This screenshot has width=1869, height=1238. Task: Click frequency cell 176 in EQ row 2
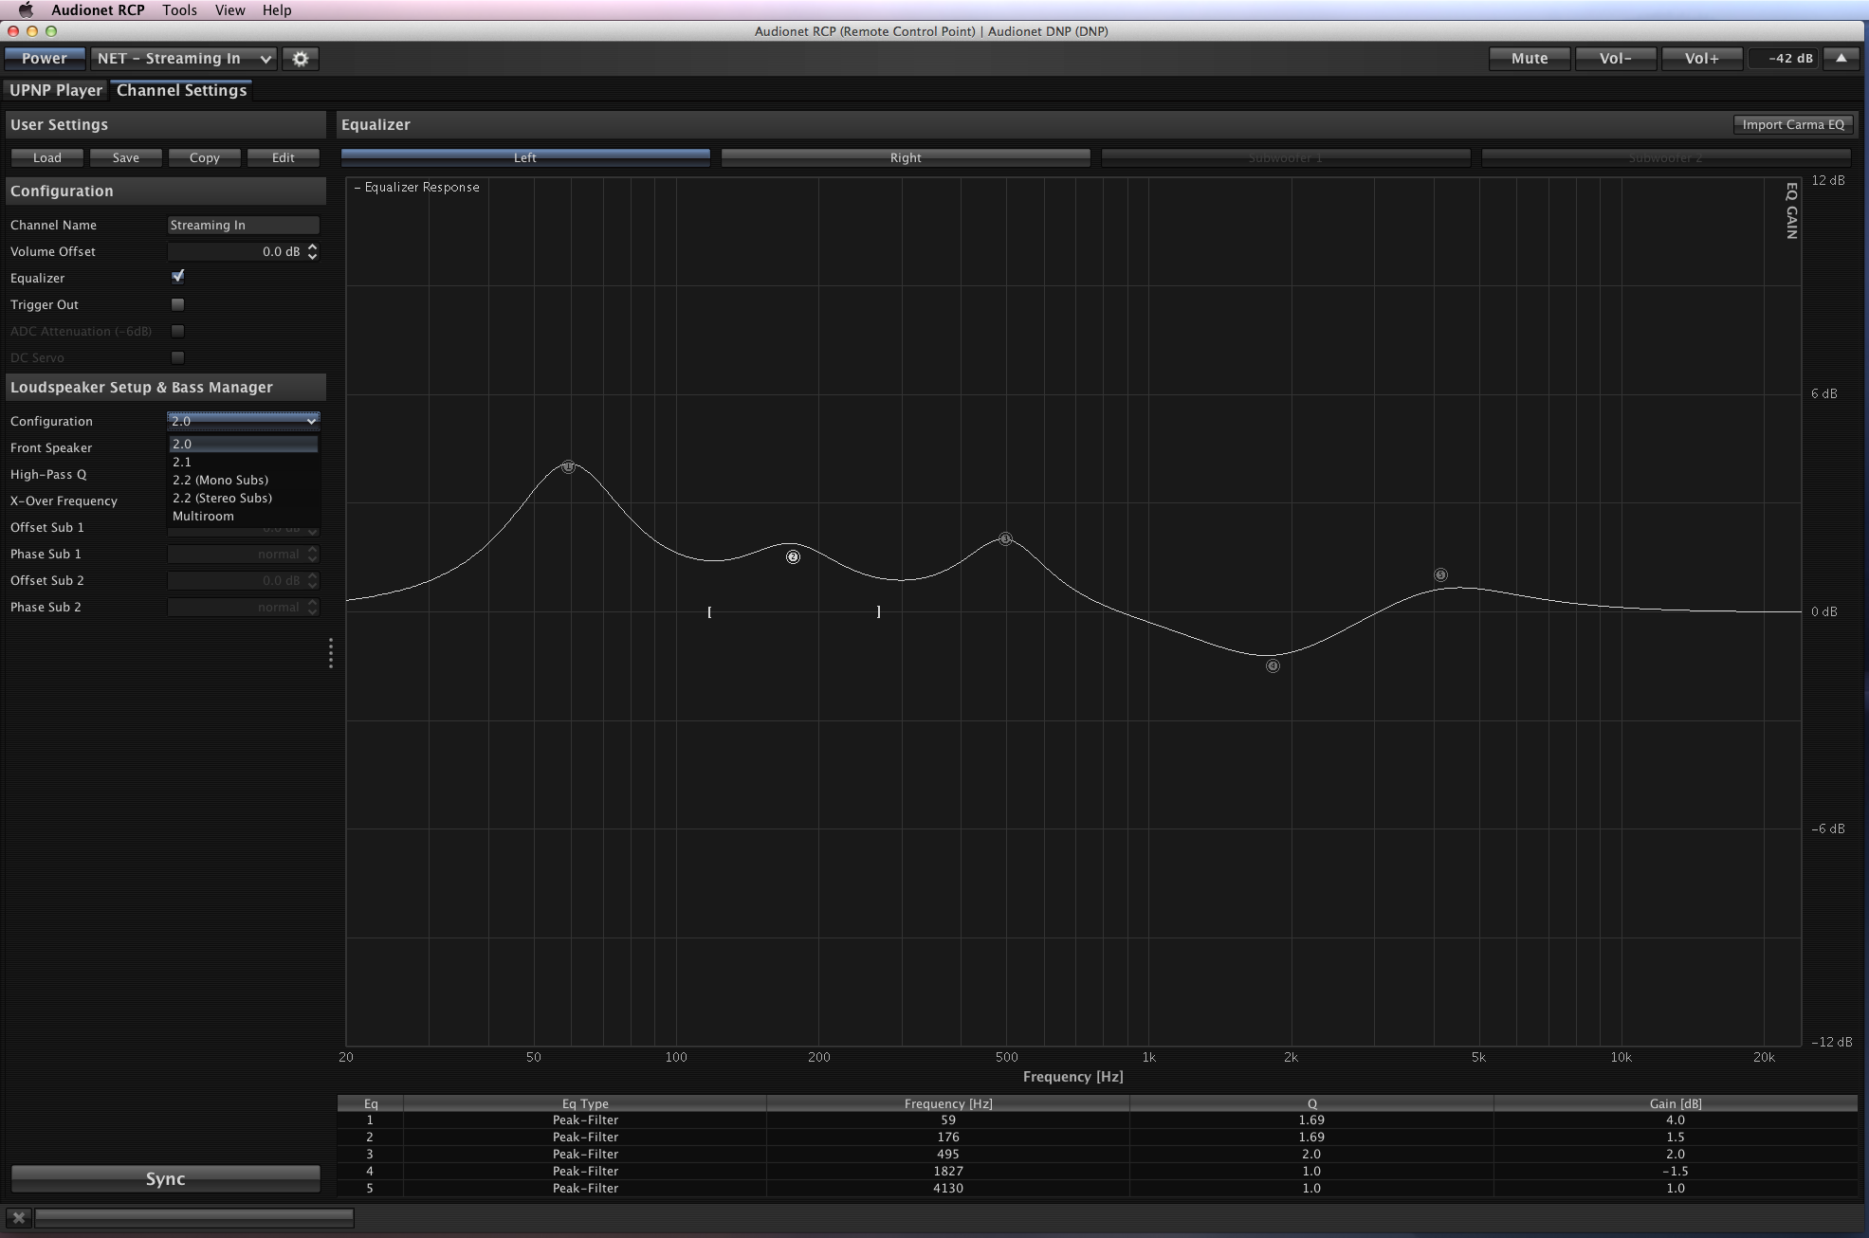pyautogui.click(x=948, y=1137)
